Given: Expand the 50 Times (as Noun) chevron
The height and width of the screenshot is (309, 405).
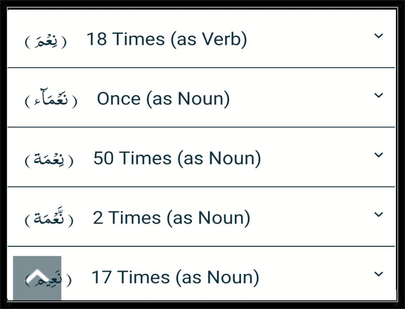Looking at the screenshot, I should pos(378,155).
